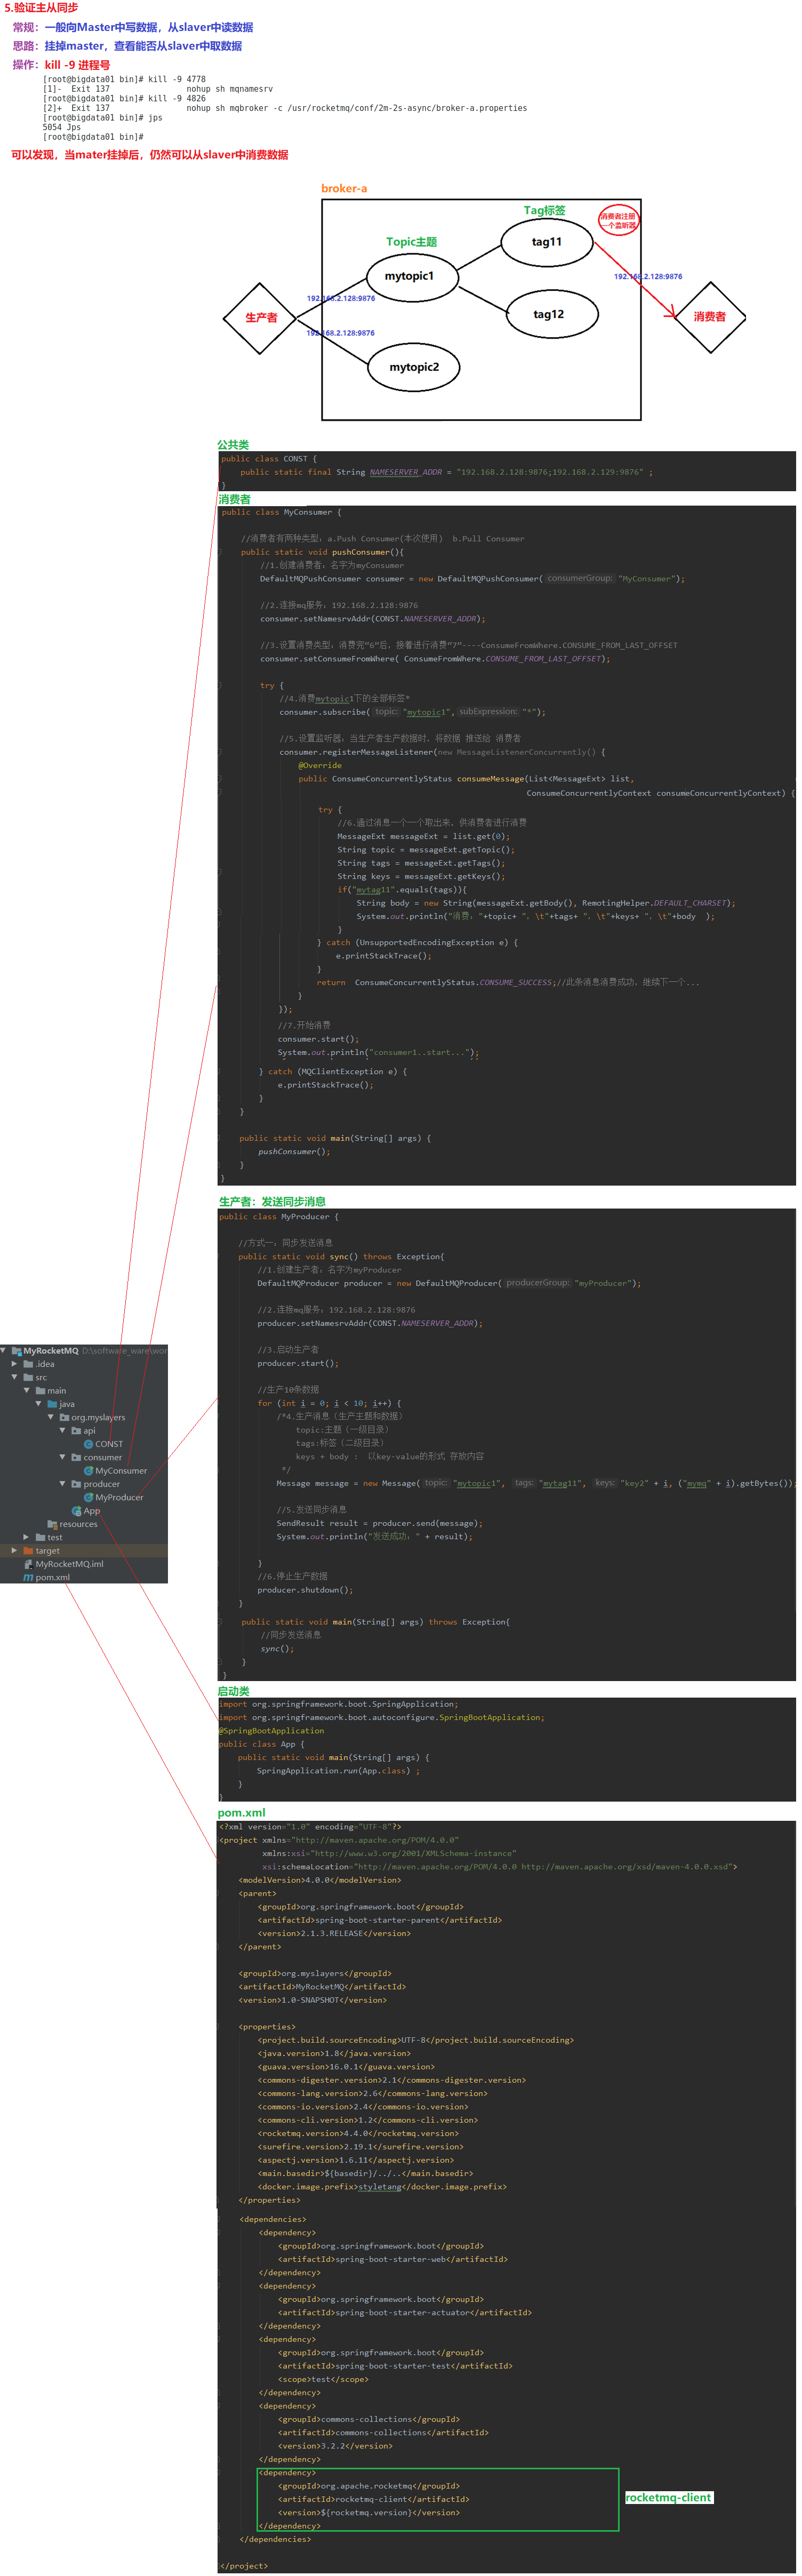
Task: Click the MyProducer runnable class icon
Action: [88, 1497]
